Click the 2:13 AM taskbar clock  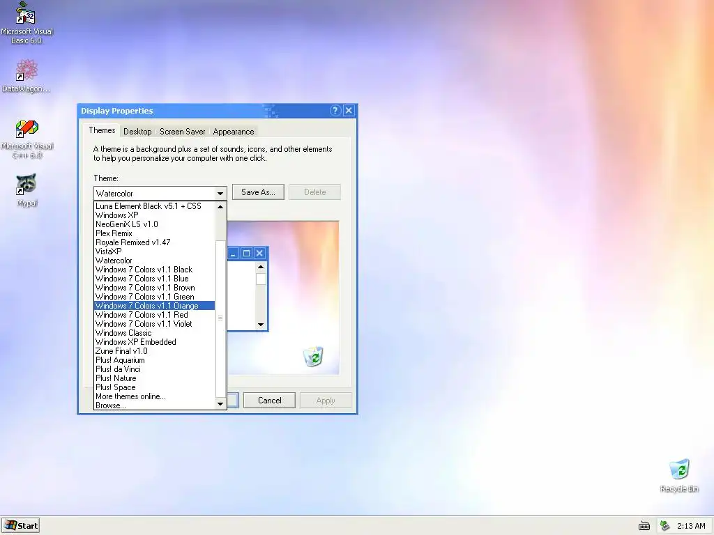click(x=691, y=526)
